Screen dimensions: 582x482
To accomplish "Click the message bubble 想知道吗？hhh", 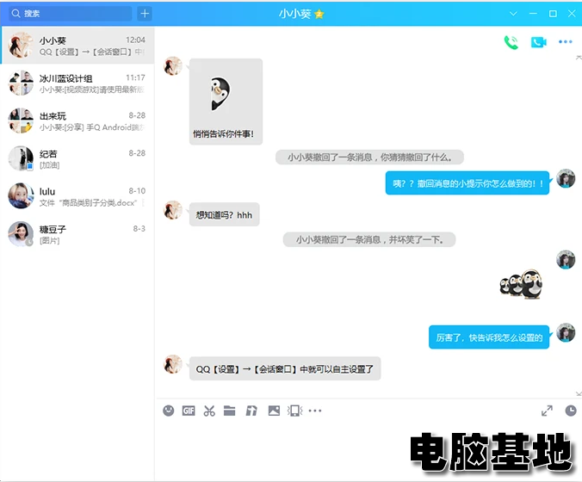I will tap(224, 214).
